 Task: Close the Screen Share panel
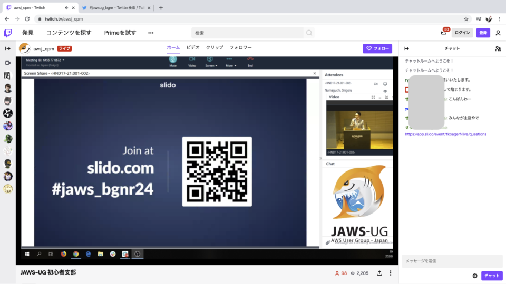pos(315,74)
